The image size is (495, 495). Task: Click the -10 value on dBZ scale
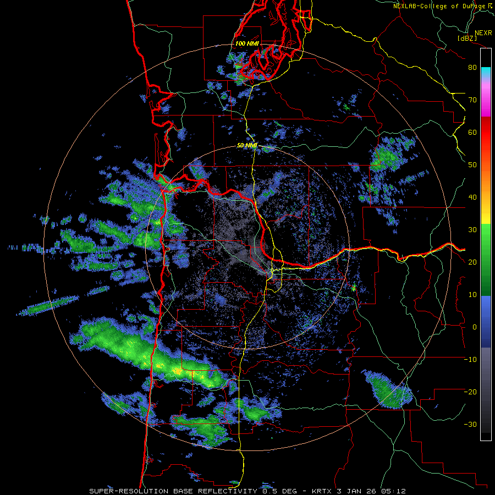click(470, 360)
